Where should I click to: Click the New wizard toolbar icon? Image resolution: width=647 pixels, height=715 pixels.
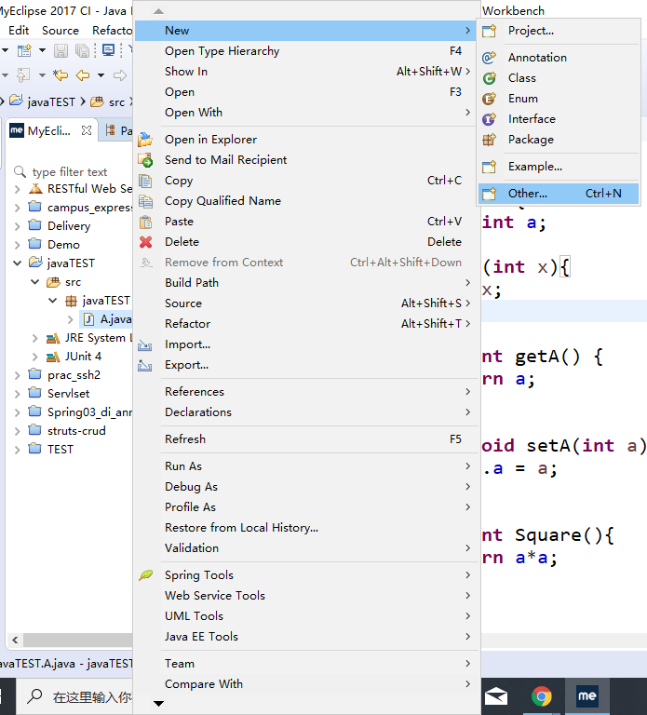(x=24, y=50)
